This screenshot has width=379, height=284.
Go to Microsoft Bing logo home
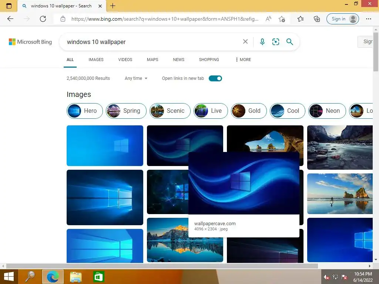(x=30, y=42)
